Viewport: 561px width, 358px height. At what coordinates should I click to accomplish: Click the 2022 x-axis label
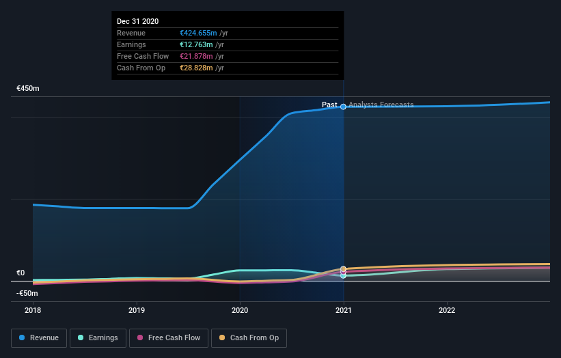click(447, 310)
